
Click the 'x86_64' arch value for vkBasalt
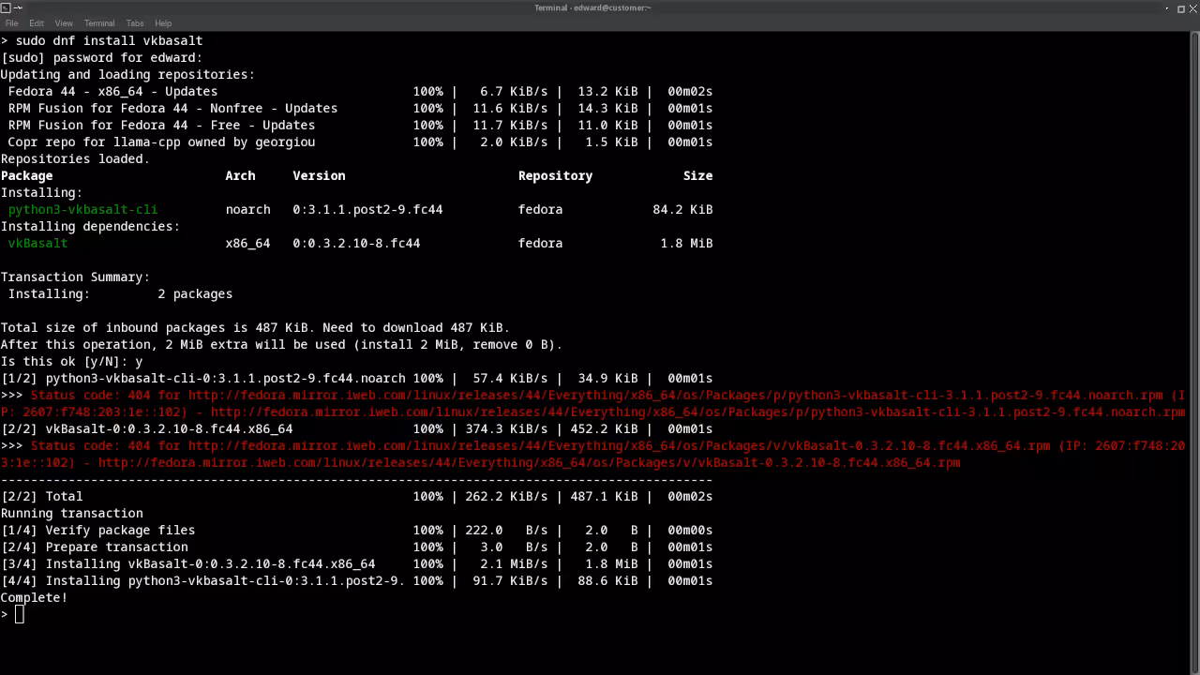point(247,243)
